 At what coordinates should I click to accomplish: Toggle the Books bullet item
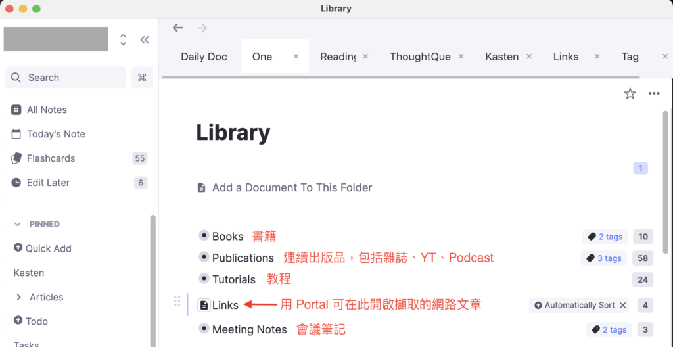[x=204, y=236]
